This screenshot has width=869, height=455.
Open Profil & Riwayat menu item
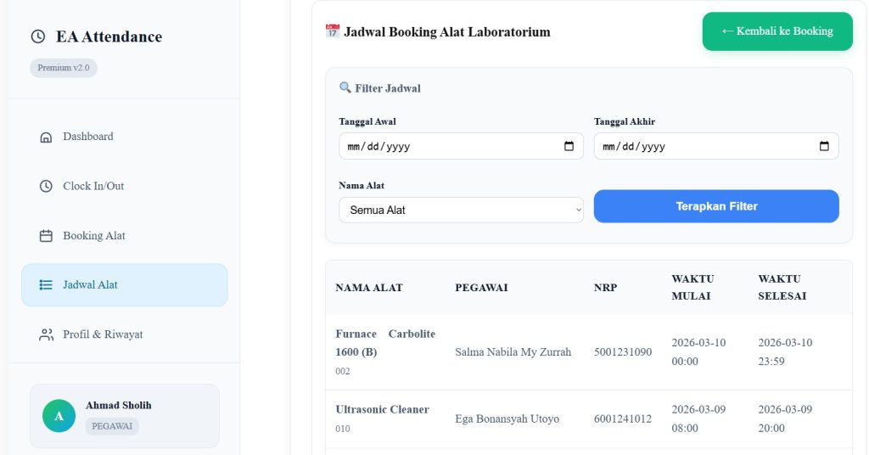coord(102,334)
